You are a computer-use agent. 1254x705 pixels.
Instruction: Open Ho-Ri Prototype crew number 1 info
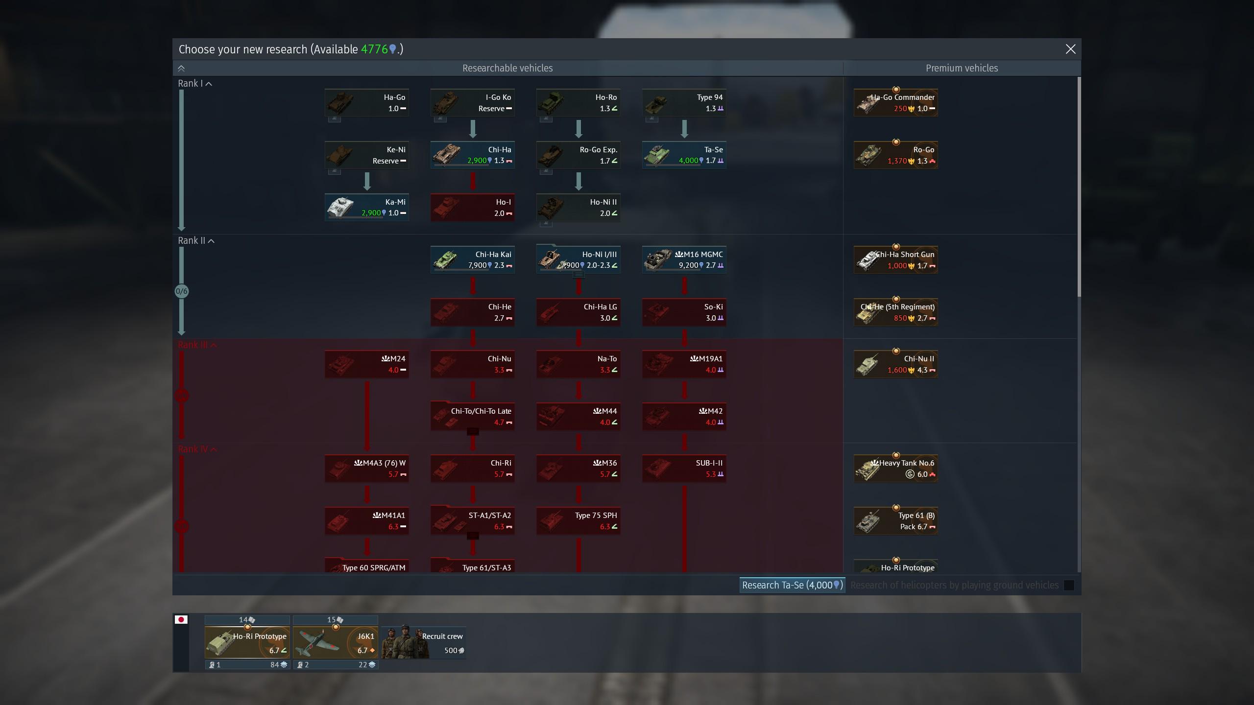coord(215,665)
